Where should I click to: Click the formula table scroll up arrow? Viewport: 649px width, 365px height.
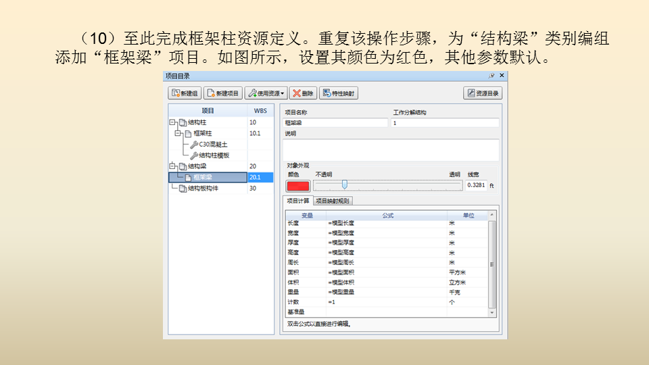click(491, 215)
